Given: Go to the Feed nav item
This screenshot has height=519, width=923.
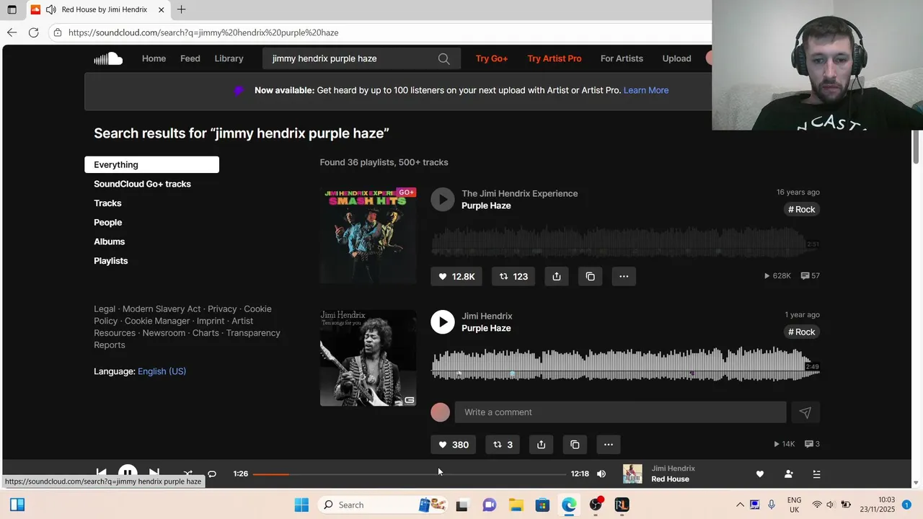Looking at the screenshot, I should pos(190,58).
